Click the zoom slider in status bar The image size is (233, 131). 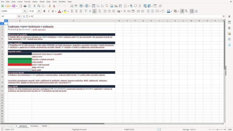coord(218,129)
